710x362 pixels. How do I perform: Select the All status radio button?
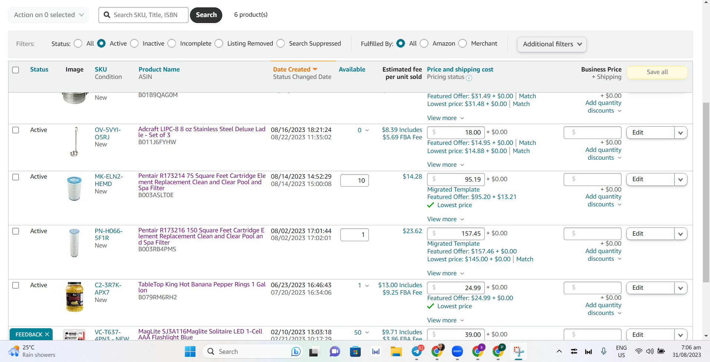click(x=78, y=43)
